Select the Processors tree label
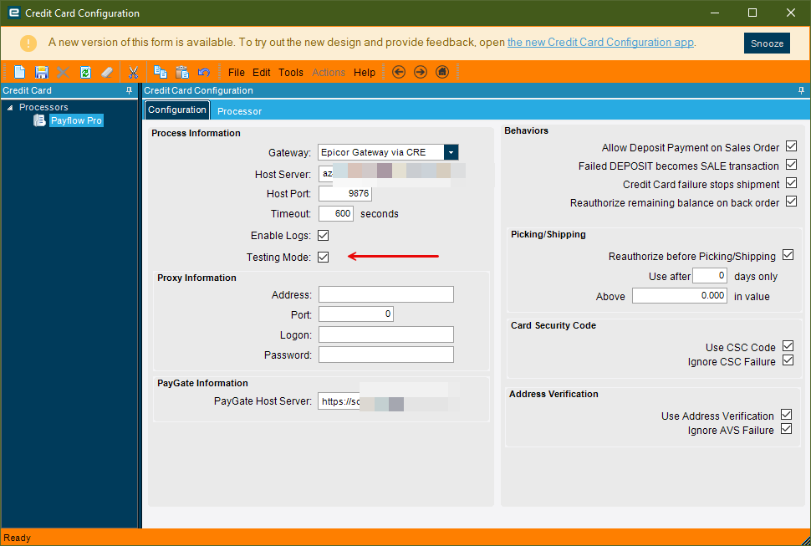This screenshot has width=811, height=546. [43, 107]
